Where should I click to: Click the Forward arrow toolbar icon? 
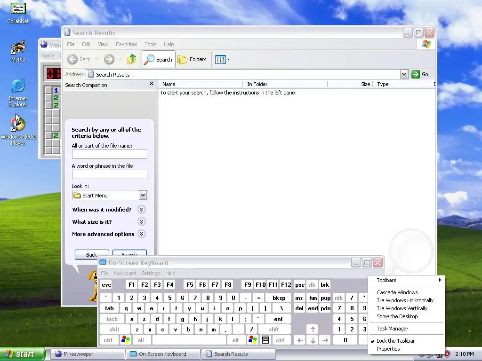point(109,59)
